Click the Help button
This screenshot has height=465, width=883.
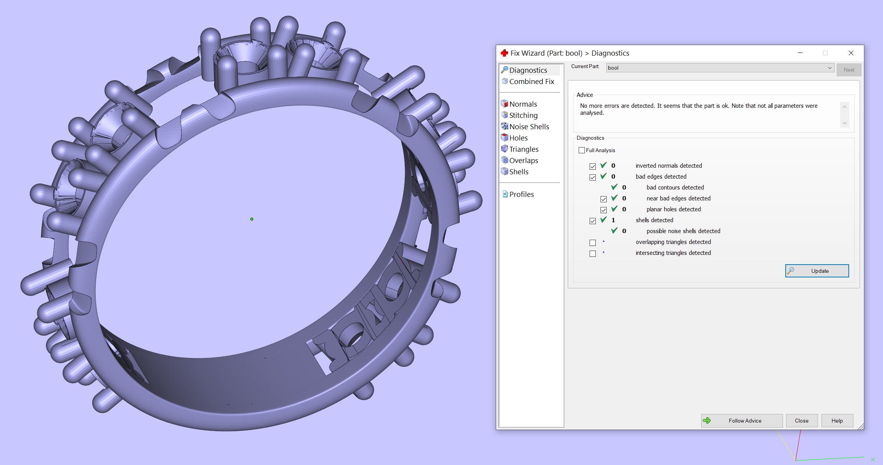pyautogui.click(x=837, y=421)
